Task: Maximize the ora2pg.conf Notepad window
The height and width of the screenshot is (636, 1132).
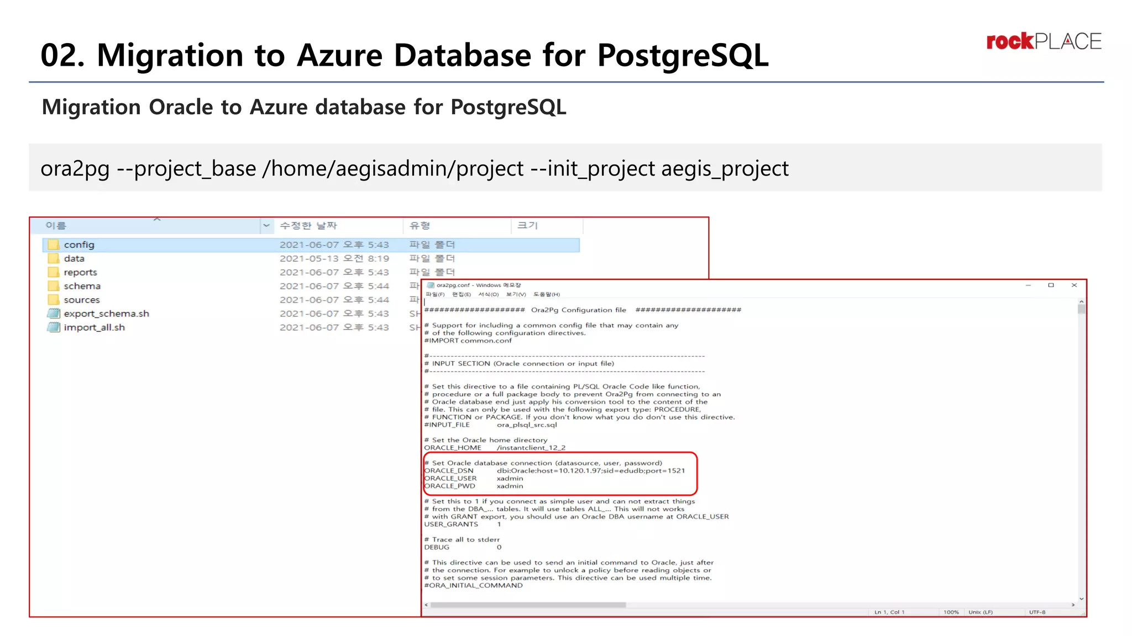Action: click(1051, 285)
